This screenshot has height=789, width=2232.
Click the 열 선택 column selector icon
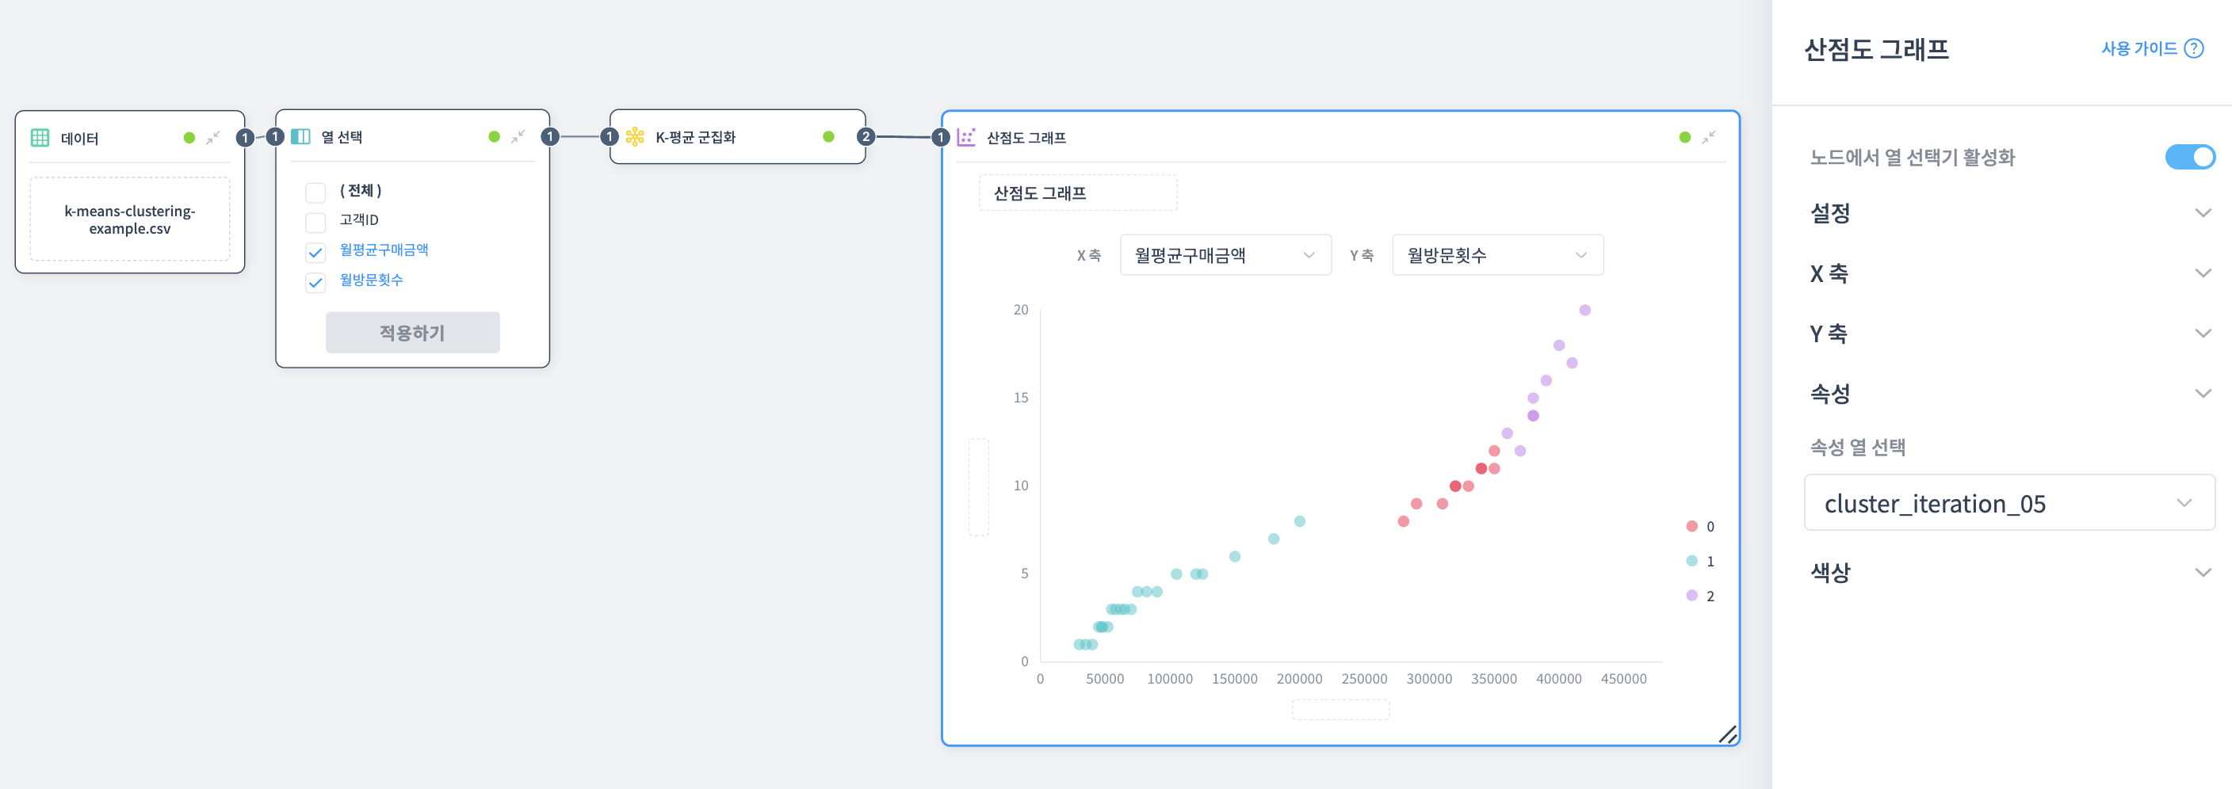301,136
